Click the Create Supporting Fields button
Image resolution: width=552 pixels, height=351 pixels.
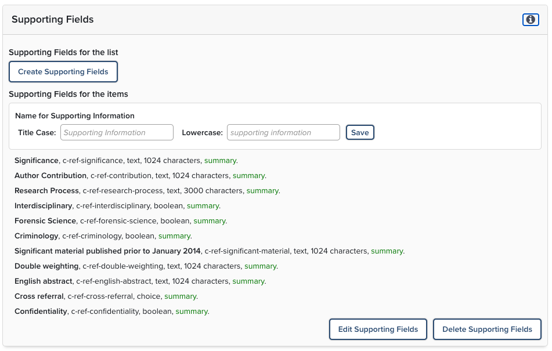[x=63, y=72]
